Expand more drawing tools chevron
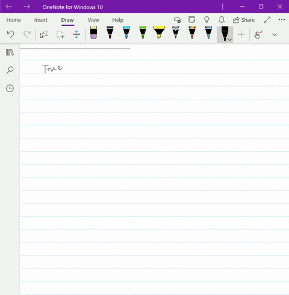Viewport: 289px width, 295px height. click(275, 34)
